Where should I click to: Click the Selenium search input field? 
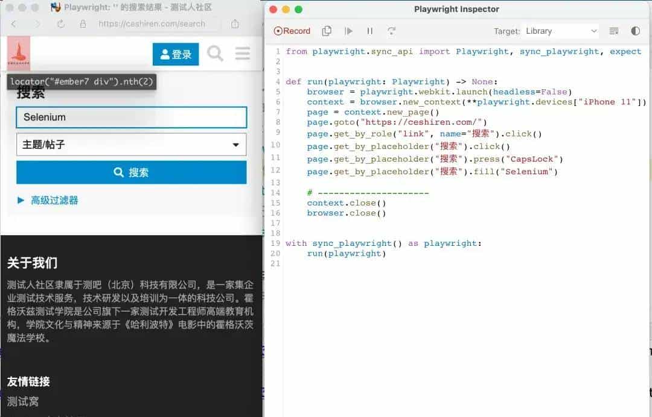(x=132, y=118)
